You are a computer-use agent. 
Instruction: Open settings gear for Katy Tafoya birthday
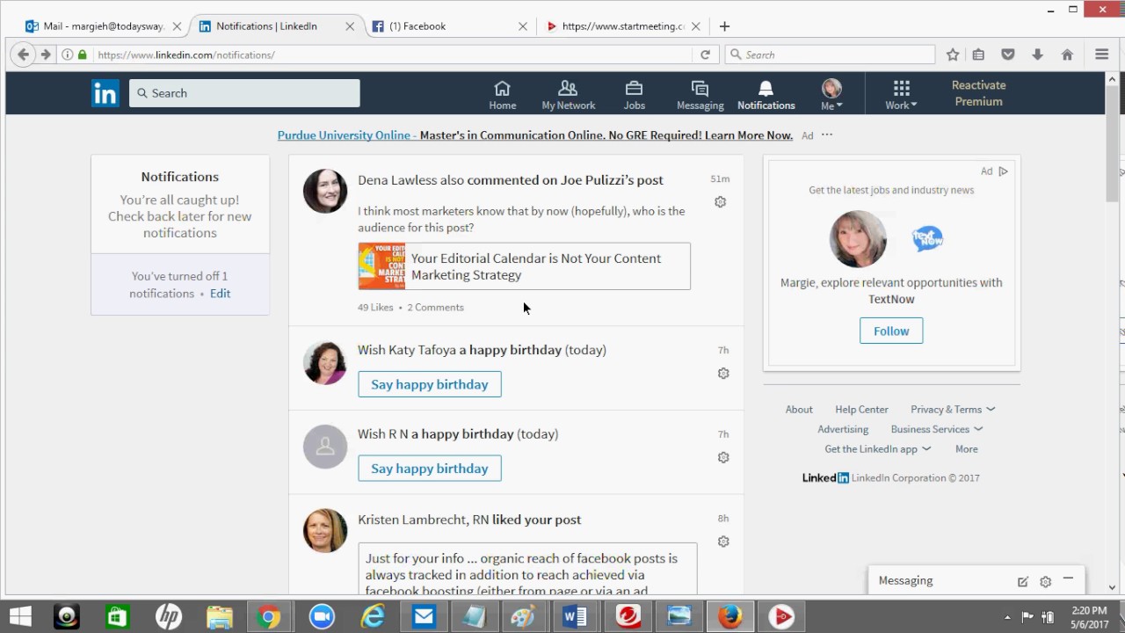[723, 374]
